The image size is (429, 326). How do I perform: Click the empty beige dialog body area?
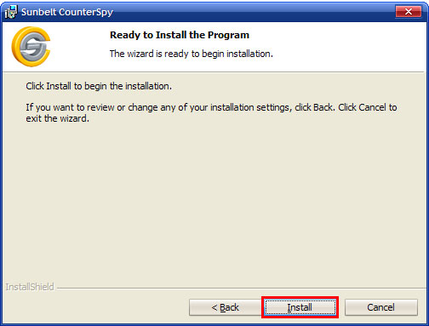pos(214,198)
